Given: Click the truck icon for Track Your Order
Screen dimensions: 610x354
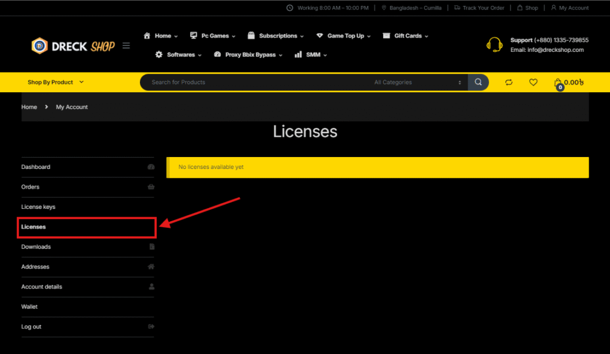Looking at the screenshot, I should pyautogui.click(x=457, y=8).
